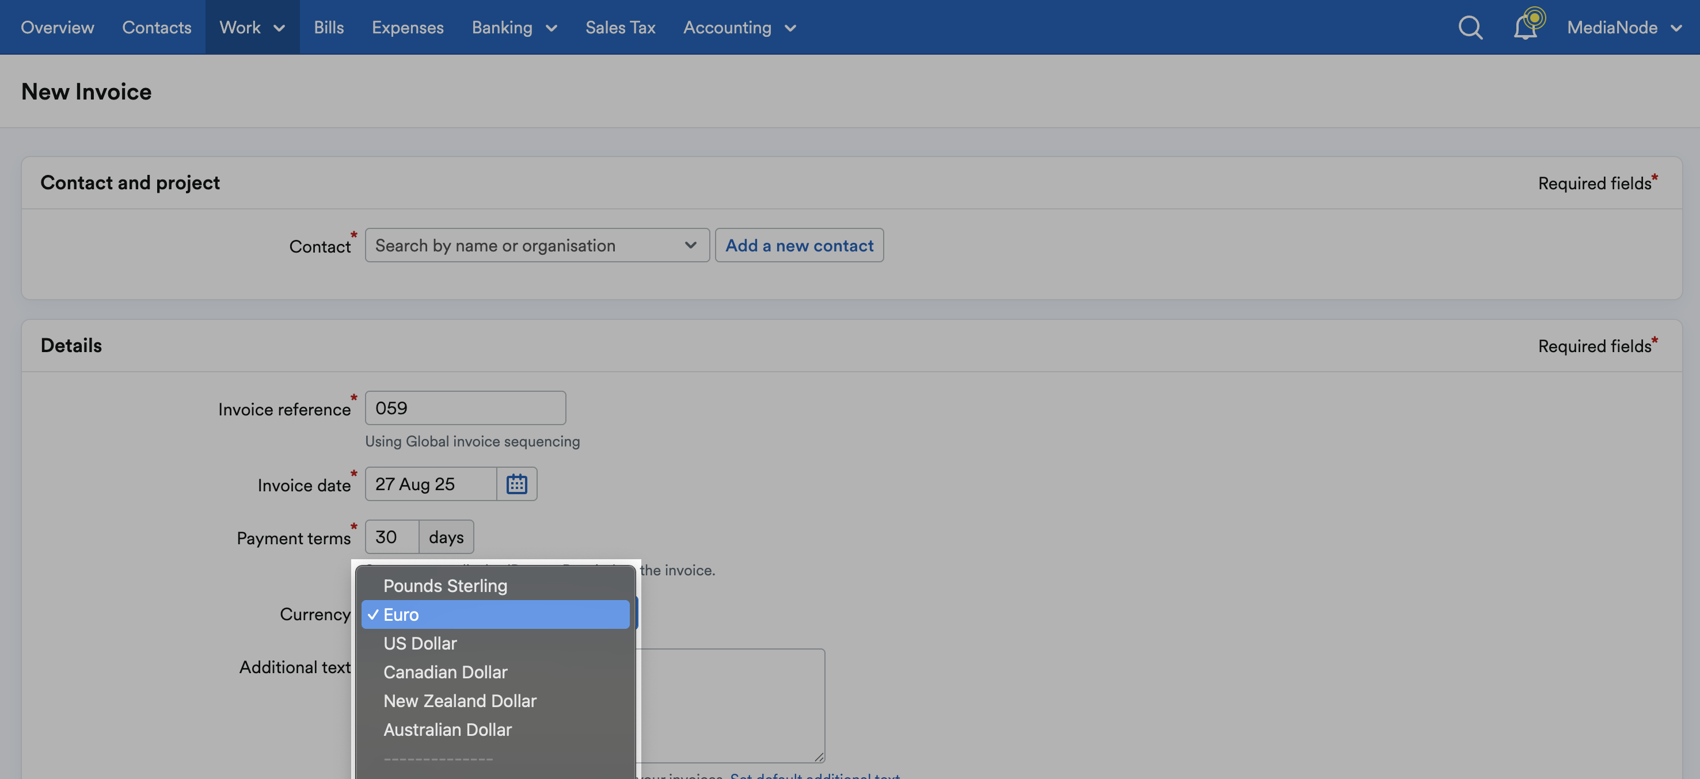The image size is (1700, 779).
Task: Select the Euro currency option
Action: point(495,614)
